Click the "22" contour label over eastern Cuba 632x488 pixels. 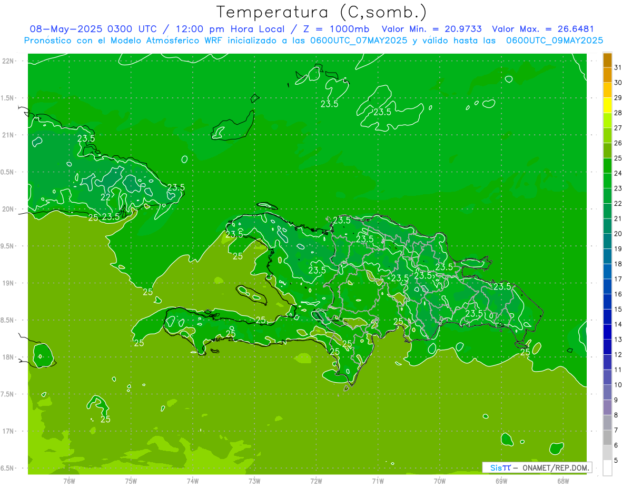coord(105,197)
